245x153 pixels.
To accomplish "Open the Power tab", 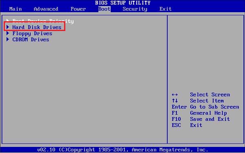I will coord(78,9).
